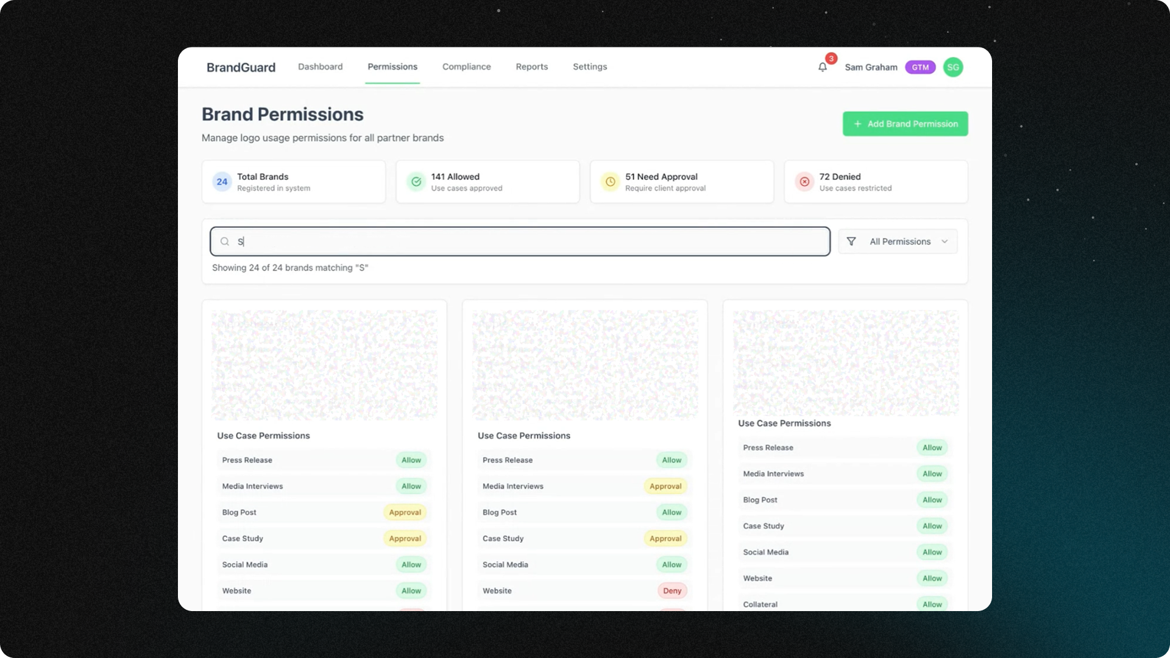Click the SG user avatar
The width and height of the screenshot is (1170, 658).
click(x=952, y=67)
